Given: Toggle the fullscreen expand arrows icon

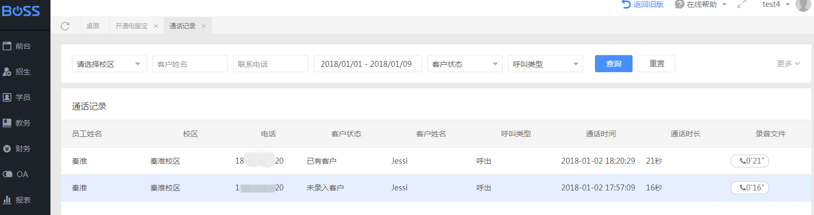Looking at the screenshot, I should point(742,4).
